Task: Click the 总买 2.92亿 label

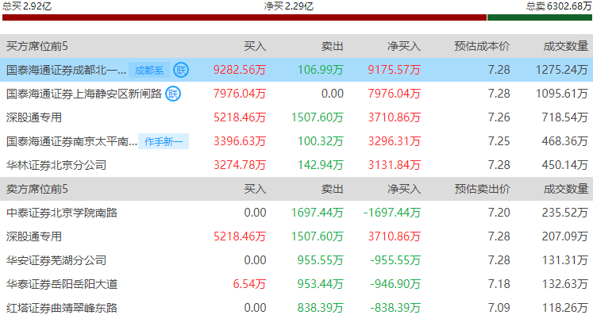Action: coord(27,6)
